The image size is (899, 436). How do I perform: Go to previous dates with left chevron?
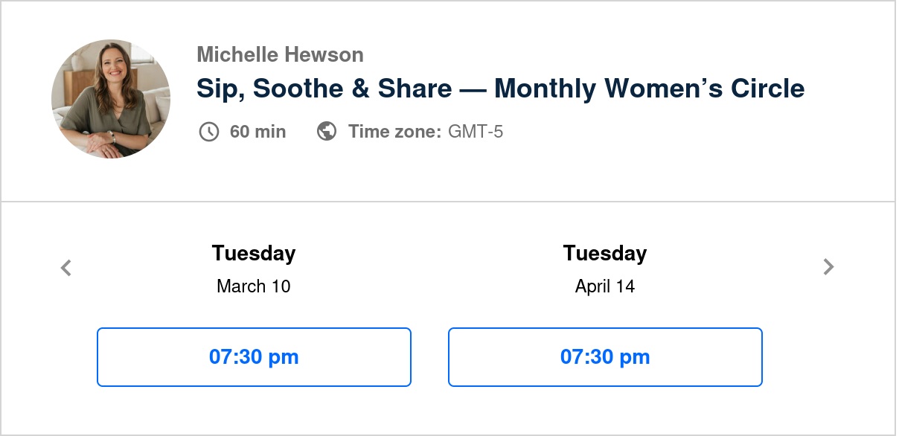(x=66, y=267)
